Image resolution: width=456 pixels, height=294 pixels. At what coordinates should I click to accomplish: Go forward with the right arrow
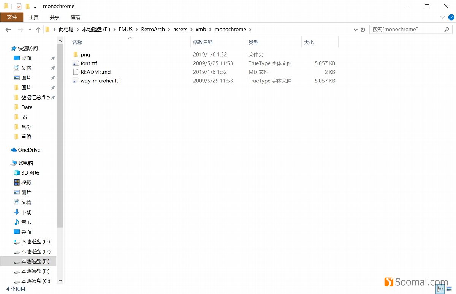[21, 29]
